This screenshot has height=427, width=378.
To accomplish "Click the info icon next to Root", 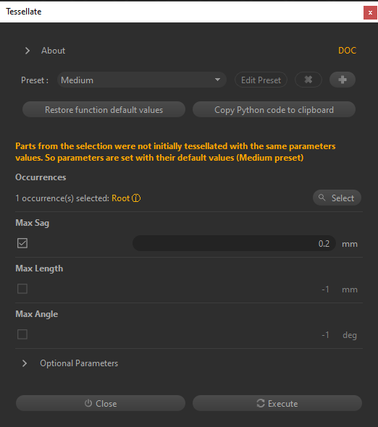I will pos(136,198).
